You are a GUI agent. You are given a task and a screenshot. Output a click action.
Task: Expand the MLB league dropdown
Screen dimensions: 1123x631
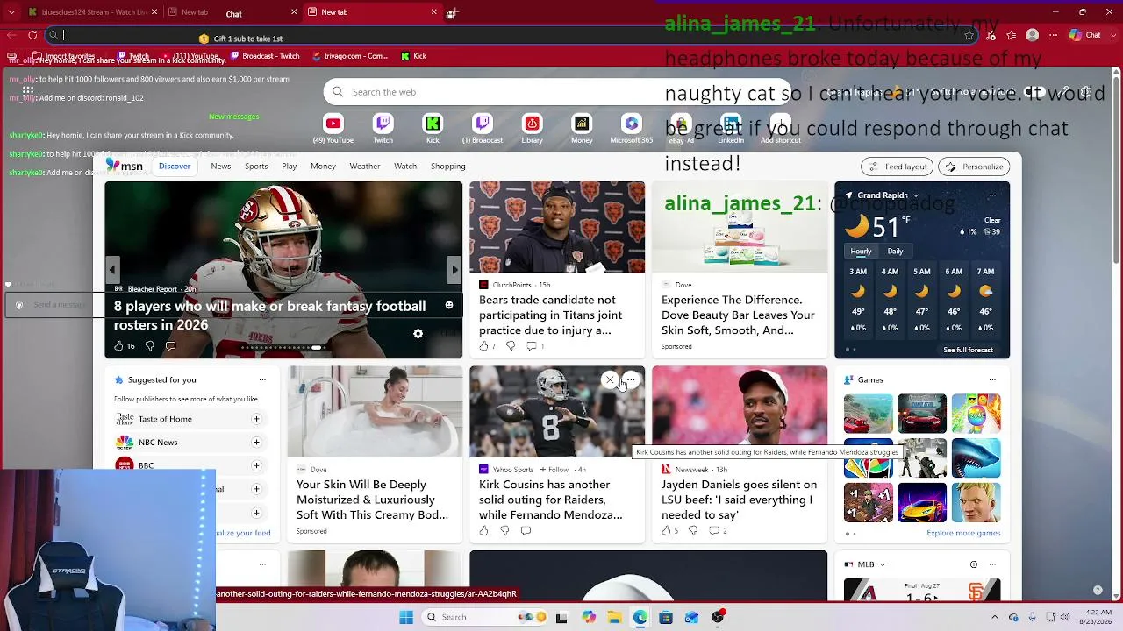coord(883,564)
